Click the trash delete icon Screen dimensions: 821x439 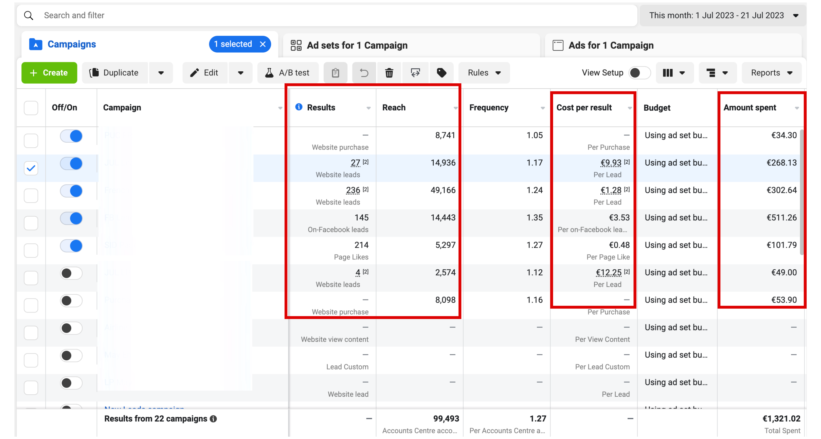click(389, 73)
